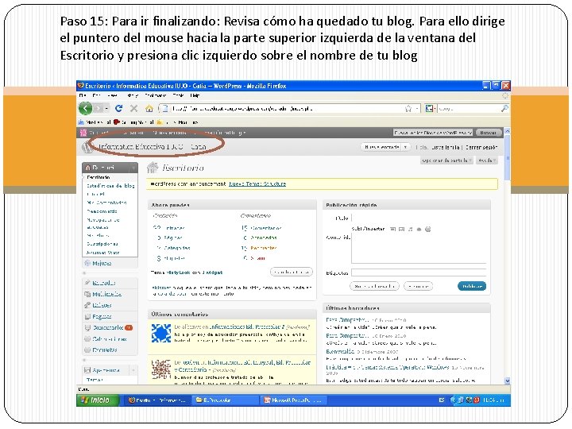The image size is (572, 429).
Task: Open the back history dropdown arrow
Action: tap(106, 109)
